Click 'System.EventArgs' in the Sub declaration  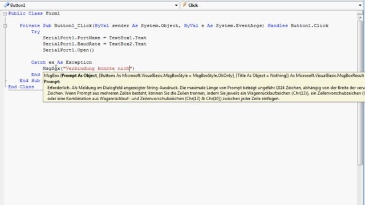click(x=240, y=26)
